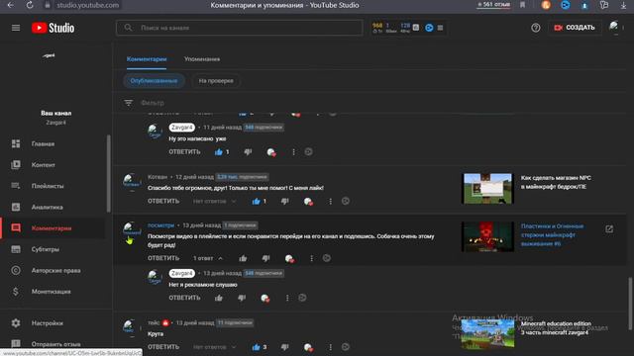This screenshot has width=634, height=356.
Task: Heart the 'Ну это написано уже' comment
Action: (x=270, y=152)
